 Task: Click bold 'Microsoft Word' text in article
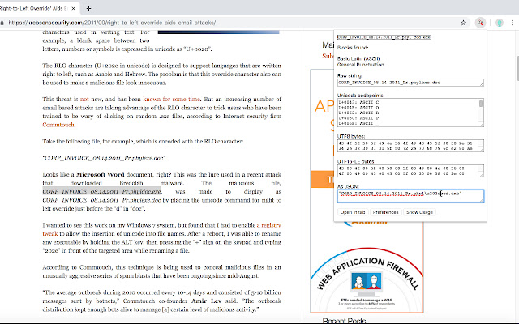(101, 175)
